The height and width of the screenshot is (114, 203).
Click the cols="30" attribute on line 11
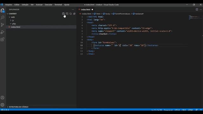[x=128, y=45]
